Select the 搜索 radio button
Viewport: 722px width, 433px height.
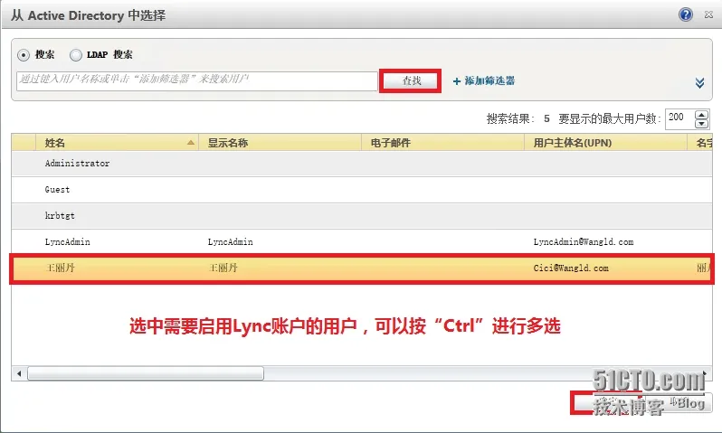24,55
